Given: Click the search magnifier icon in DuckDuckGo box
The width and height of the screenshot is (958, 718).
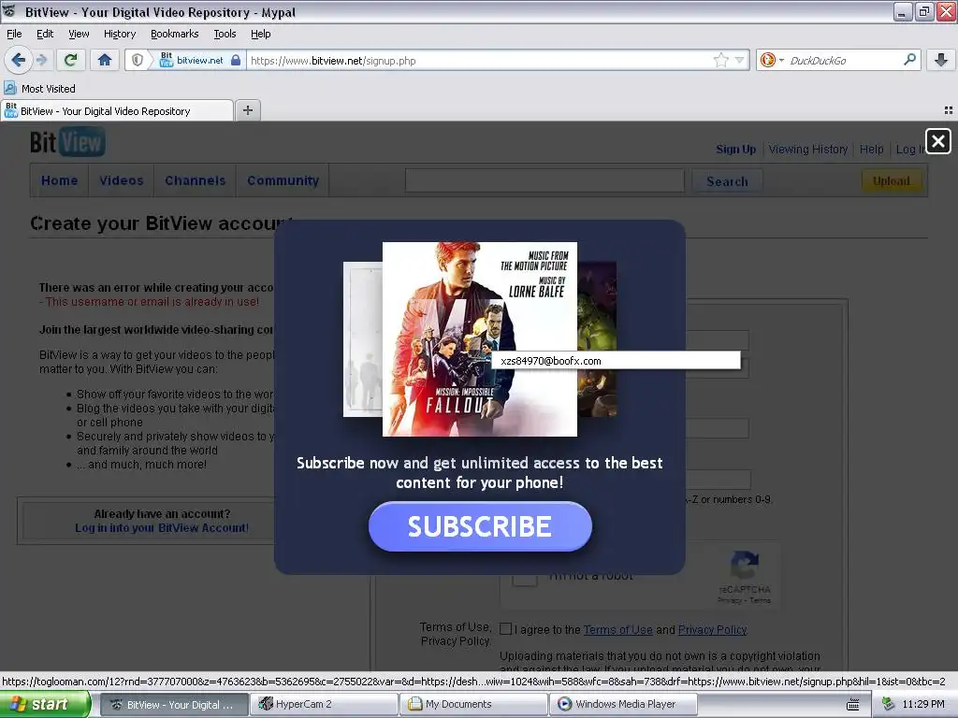Looking at the screenshot, I should tap(909, 60).
